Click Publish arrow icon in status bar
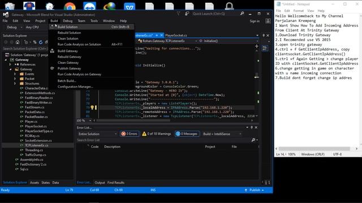 [246, 190]
